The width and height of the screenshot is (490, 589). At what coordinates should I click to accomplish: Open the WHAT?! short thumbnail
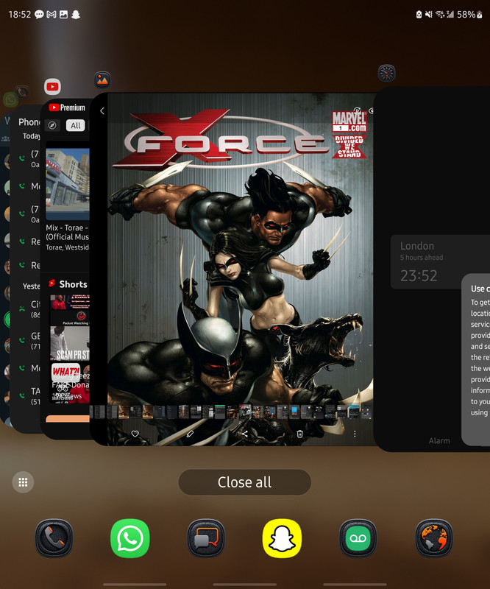(x=70, y=382)
